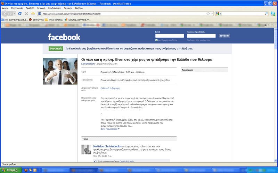Click Dimitriou Christodoulos avatar picture

click(86, 149)
